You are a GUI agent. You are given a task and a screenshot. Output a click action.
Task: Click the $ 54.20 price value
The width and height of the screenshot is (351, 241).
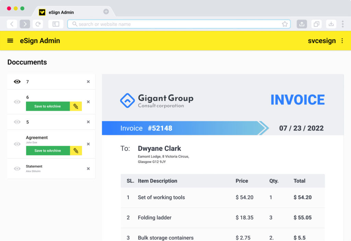pos(244,197)
